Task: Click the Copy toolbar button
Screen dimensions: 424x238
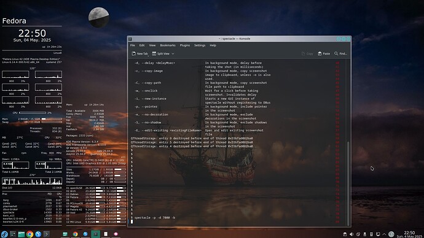Action: point(307,54)
